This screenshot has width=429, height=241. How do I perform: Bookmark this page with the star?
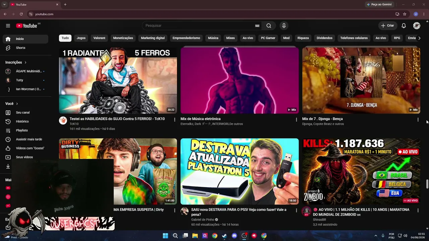point(405,14)
